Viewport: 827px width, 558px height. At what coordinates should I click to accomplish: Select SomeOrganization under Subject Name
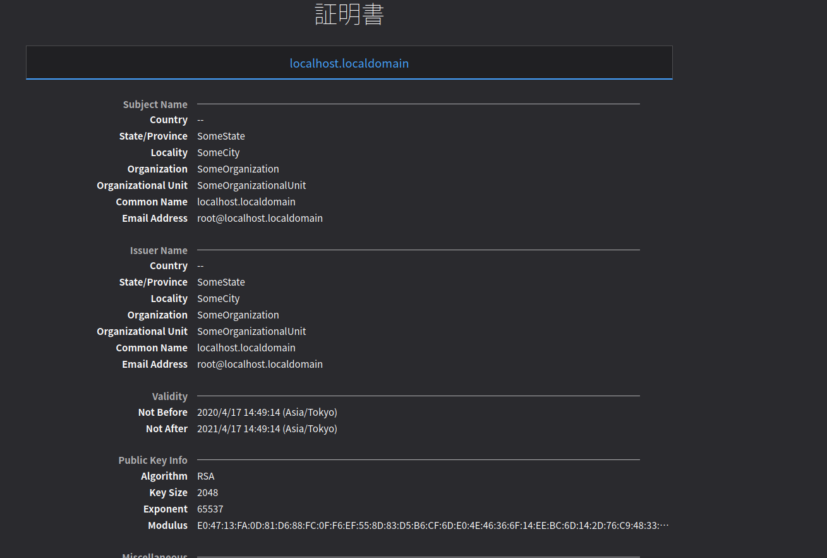(238, 169)
